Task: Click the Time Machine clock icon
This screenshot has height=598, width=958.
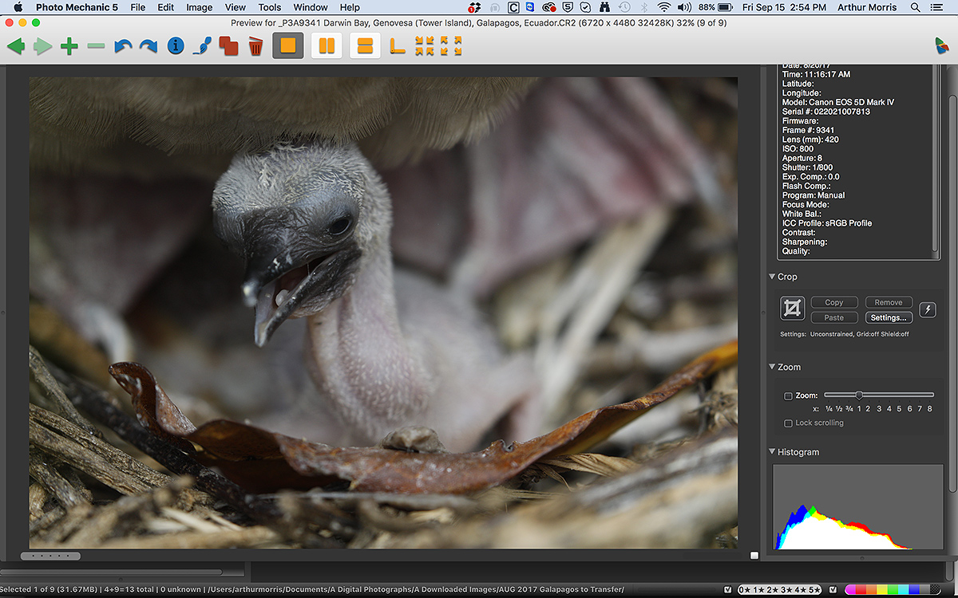Action: click(625, 7)
